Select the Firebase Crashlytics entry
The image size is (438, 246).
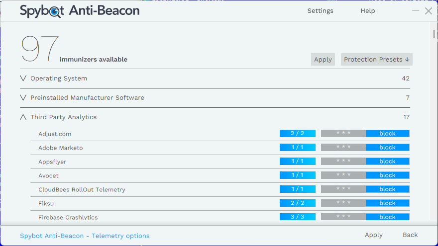[68, 218]
